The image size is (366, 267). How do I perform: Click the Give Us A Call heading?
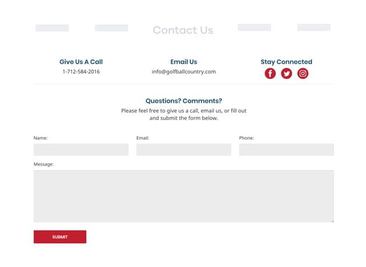pyautogui.click(x=81, y=62)
